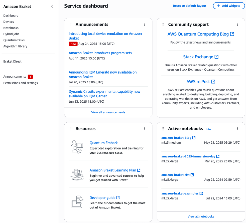Open Permissions and settings page
246x223 pixels.
point(21,83)
